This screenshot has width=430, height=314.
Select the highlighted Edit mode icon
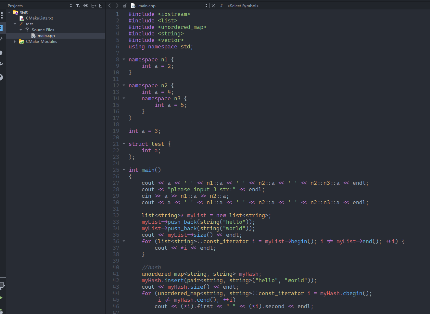click(2, 27)
